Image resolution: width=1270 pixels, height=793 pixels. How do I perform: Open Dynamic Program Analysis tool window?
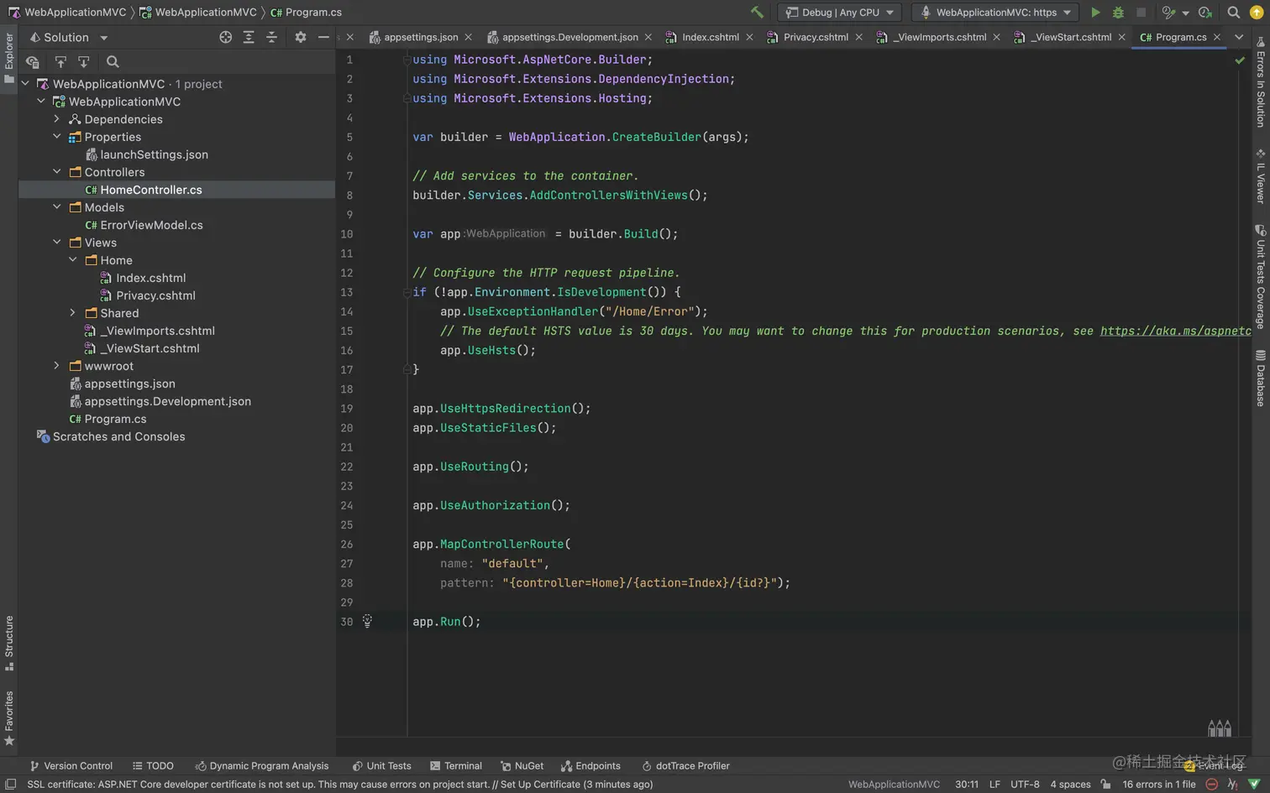tap(262, 765)
